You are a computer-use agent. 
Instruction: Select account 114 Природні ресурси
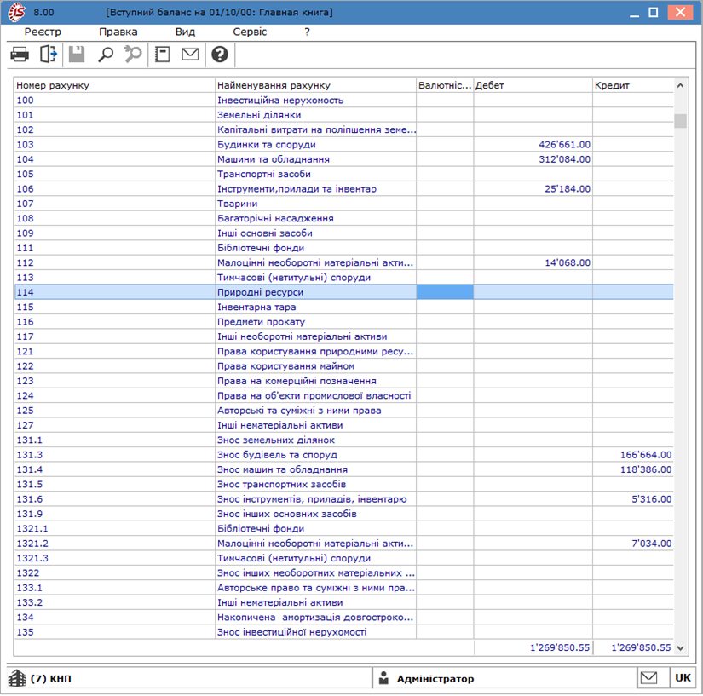[344, 292]
